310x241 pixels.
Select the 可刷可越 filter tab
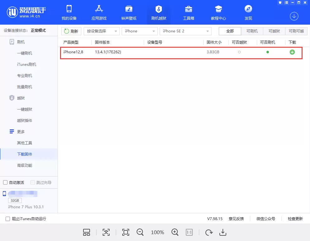pos(296,31)
